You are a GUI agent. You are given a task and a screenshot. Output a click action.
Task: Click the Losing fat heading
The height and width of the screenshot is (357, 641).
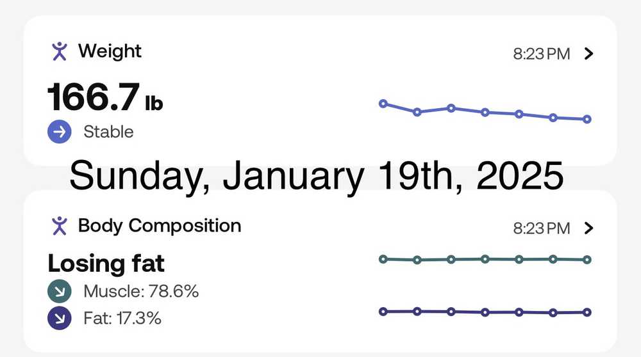[106, 263]
